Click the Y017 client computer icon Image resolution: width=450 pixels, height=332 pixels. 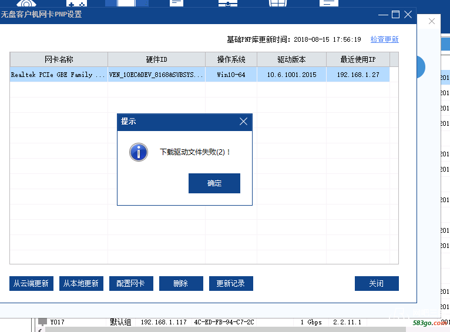[42, 322]
